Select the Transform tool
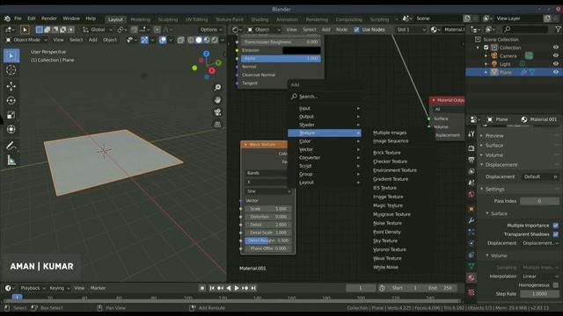 tap(11, 129)
